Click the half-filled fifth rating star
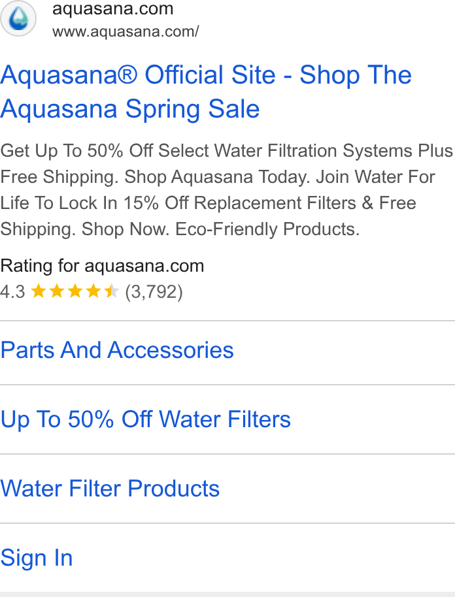 [x=112, y=292]
